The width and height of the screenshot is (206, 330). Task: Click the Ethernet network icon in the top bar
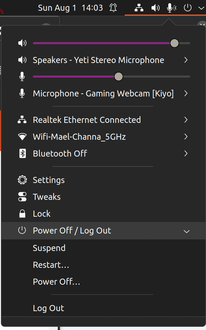pyautogui.click(x=138, y=8)
